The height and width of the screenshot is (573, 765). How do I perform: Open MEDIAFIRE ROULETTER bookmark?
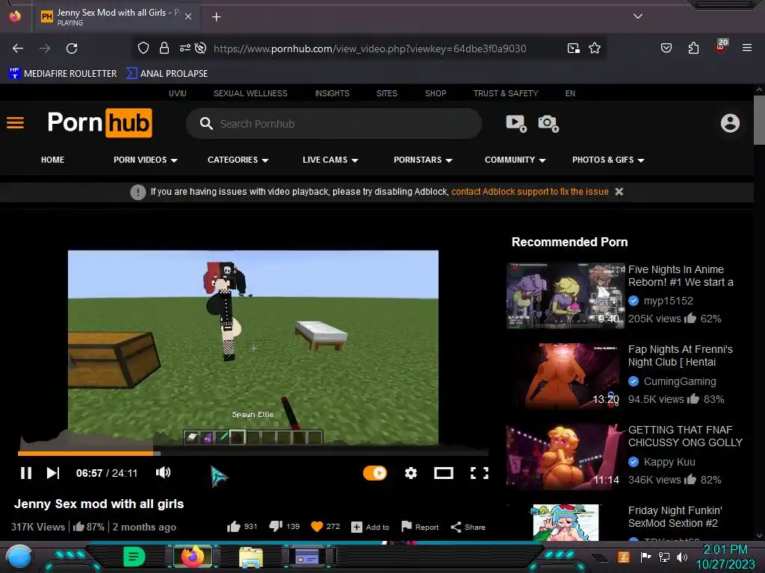[x=63, y=74]
